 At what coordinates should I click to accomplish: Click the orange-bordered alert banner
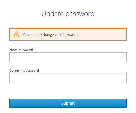point(68,34)
